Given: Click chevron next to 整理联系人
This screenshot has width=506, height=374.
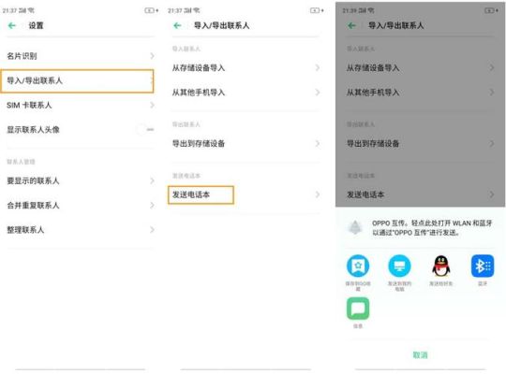Looking at the screenshot, I should (152, 230).
